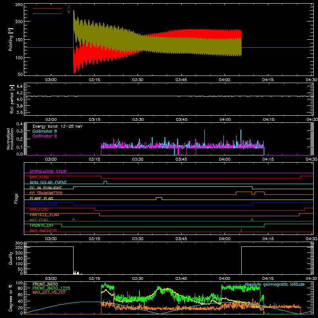This screenshot has height=318, width=318.
Task: Click the '4.4' tick on Roll period axis
Action: point(19,86)
